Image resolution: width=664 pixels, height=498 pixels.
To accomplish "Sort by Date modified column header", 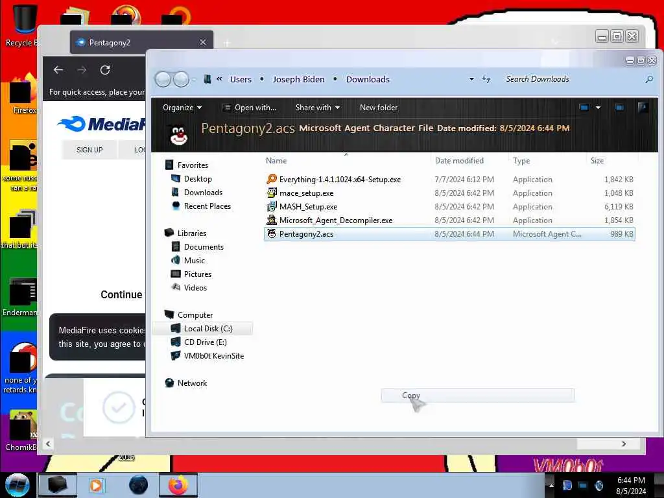I will click(x=459, y=161).
